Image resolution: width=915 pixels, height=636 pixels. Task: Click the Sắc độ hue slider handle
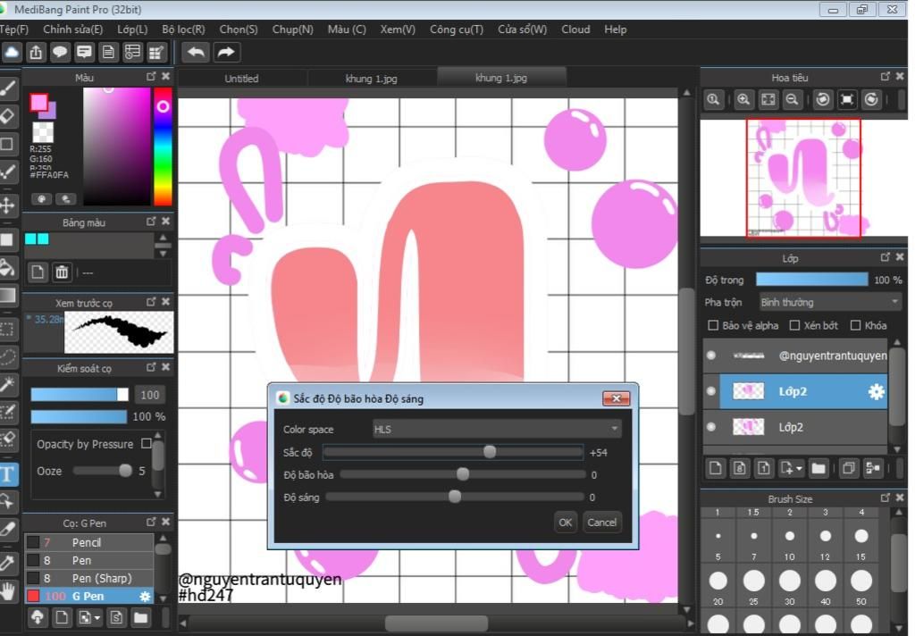(x=490, y=452)
